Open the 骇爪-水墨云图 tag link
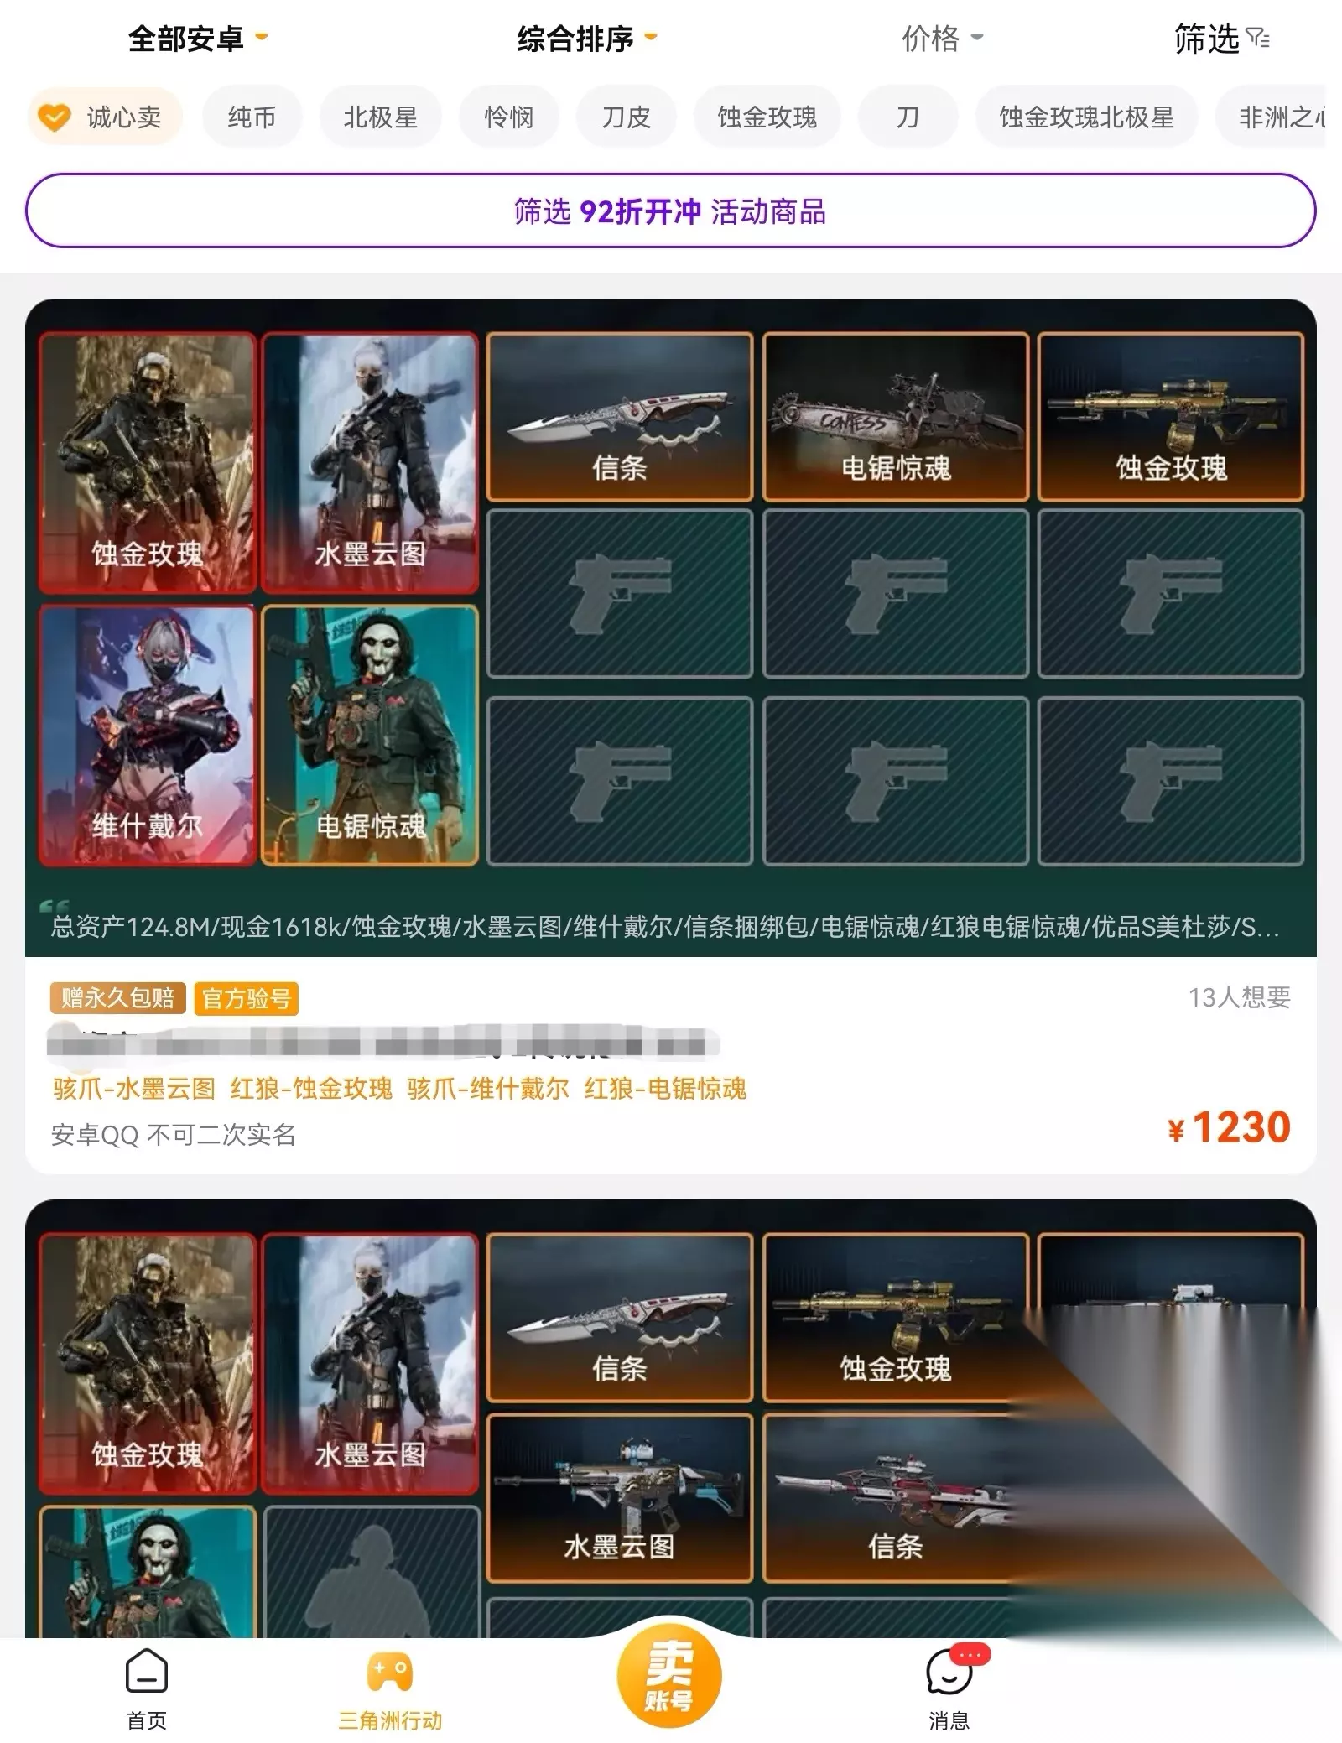The width and height of the screenshot is (1342, 1743). click(x=134, y=1088)
